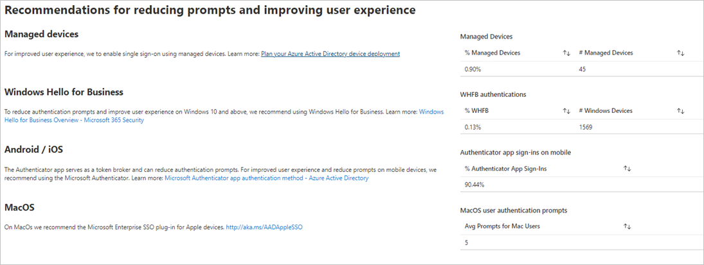Click the % Managed Devices column header
The width and height of the screenshot is (704, 265).
[x=492, y=53]
